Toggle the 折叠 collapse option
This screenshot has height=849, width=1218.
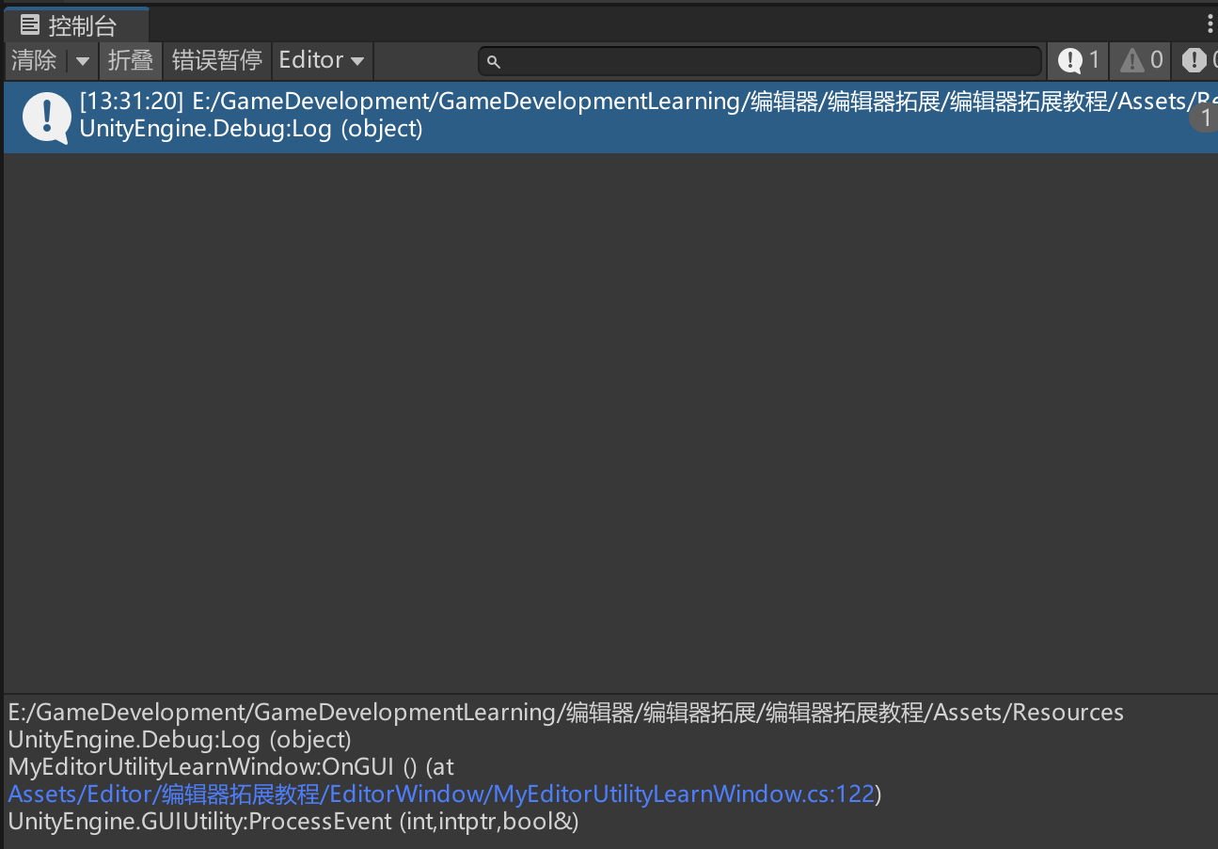point(131,61)
